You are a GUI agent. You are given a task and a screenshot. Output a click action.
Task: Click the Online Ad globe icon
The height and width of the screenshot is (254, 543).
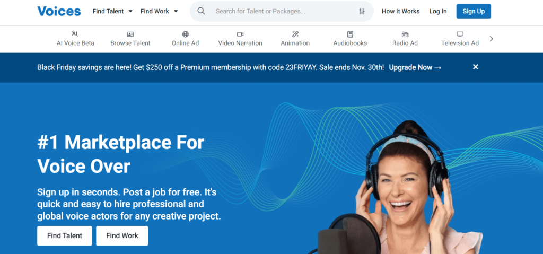click(185, 34)
